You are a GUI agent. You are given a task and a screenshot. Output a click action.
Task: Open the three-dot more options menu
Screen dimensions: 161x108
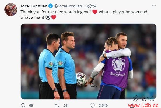tap(154, 6)
